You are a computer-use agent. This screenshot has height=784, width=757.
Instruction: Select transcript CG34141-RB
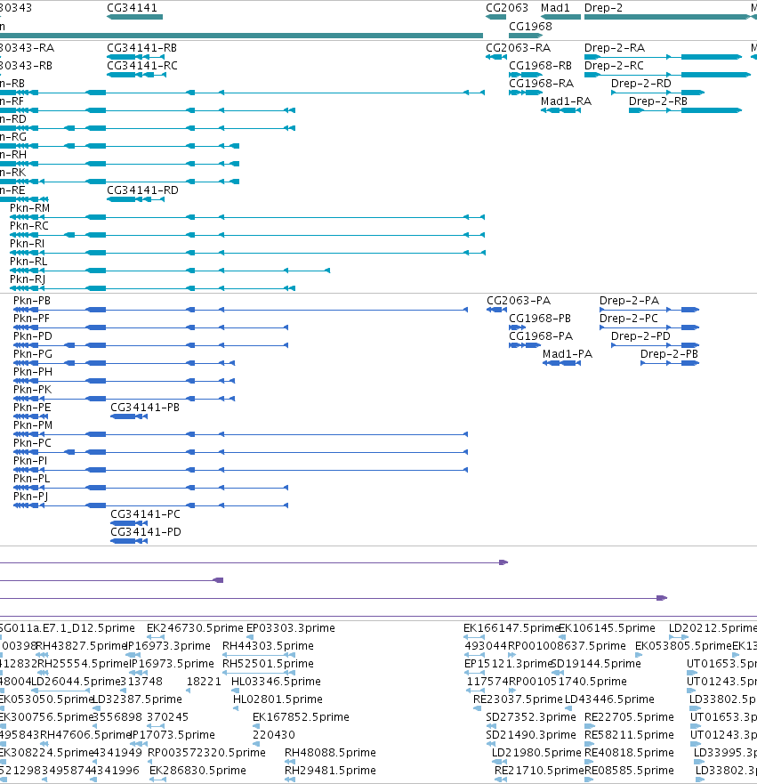142,48
